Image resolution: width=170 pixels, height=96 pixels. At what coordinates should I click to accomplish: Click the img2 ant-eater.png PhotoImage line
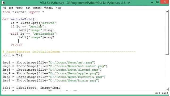tap(55, 66)
